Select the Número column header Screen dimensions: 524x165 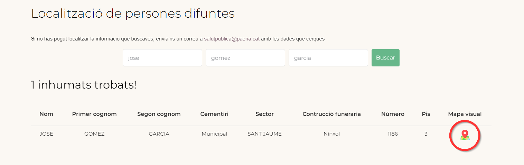393,114
